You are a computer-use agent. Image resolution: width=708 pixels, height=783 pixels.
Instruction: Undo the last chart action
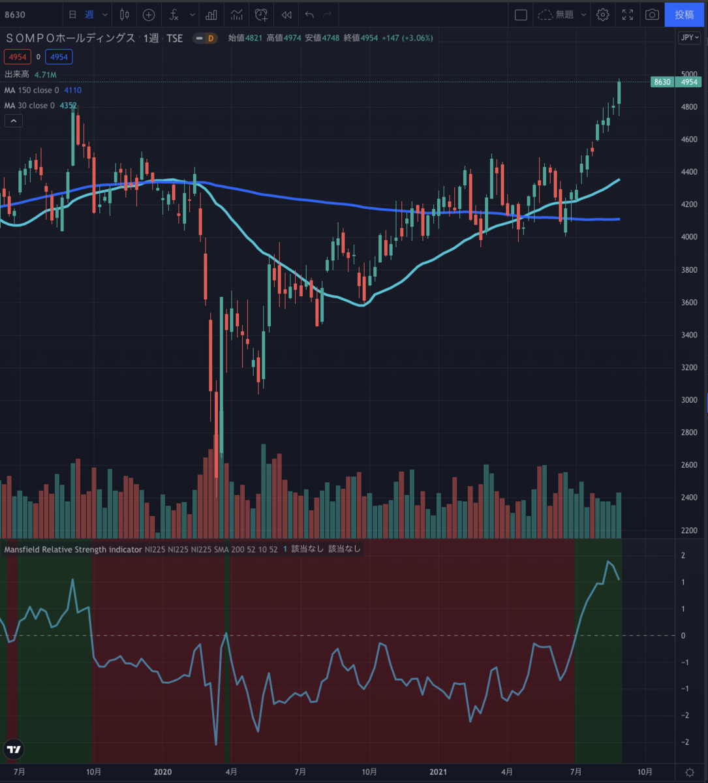(309, 14)
